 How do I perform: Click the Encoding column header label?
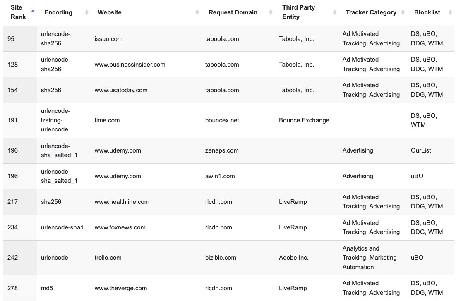pyautogui.click(x=58, y=12)
